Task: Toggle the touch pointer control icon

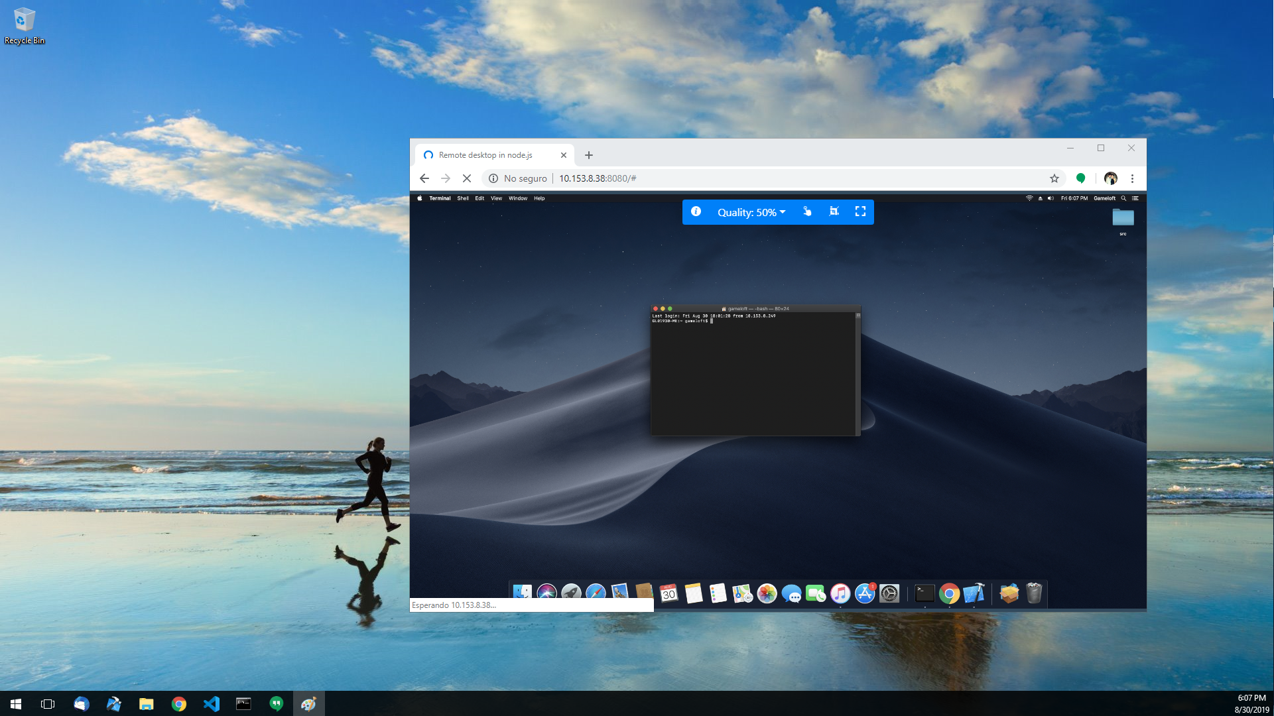Action: click(807, 211)
